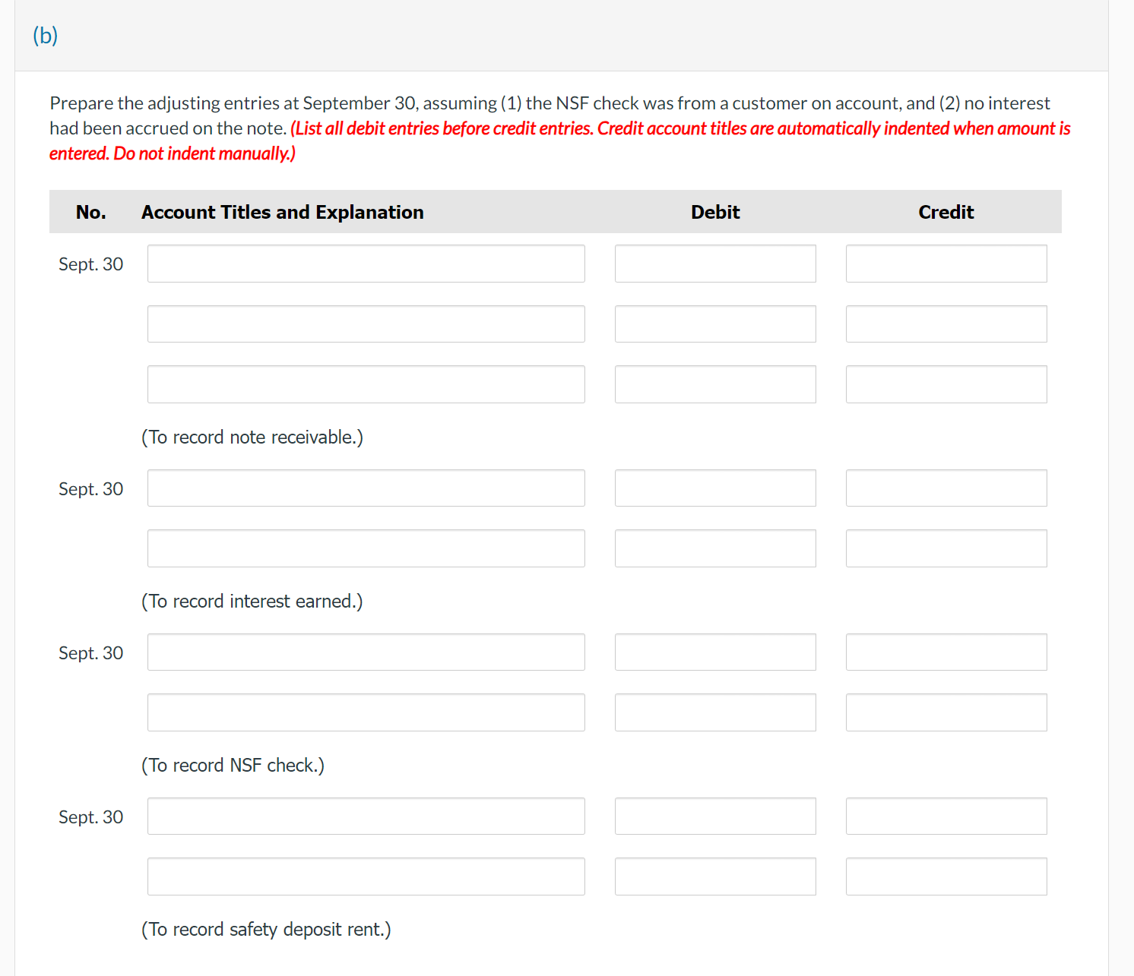This screenshot has width=1134, height=976.
Task: Select the second account title field of the note receivable entry
Action: click(366, 324)
